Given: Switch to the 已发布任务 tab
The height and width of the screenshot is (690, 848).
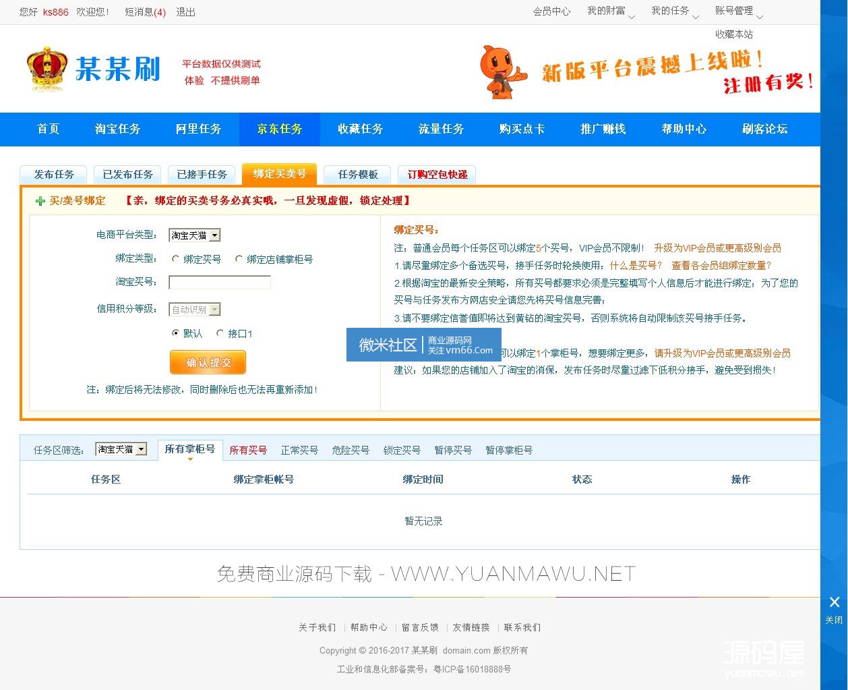Looking at the screenshot, I should pos(128,175).
